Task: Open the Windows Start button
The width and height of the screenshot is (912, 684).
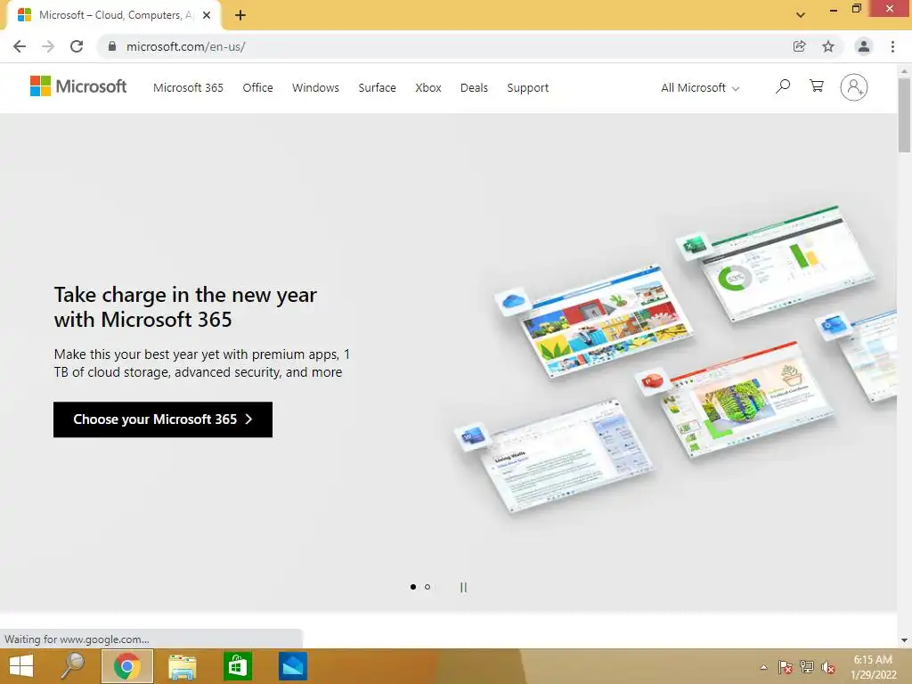Action: coord(21,666)
